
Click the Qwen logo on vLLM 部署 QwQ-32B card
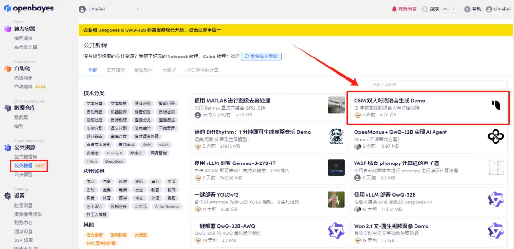click(x=495, y=199)
